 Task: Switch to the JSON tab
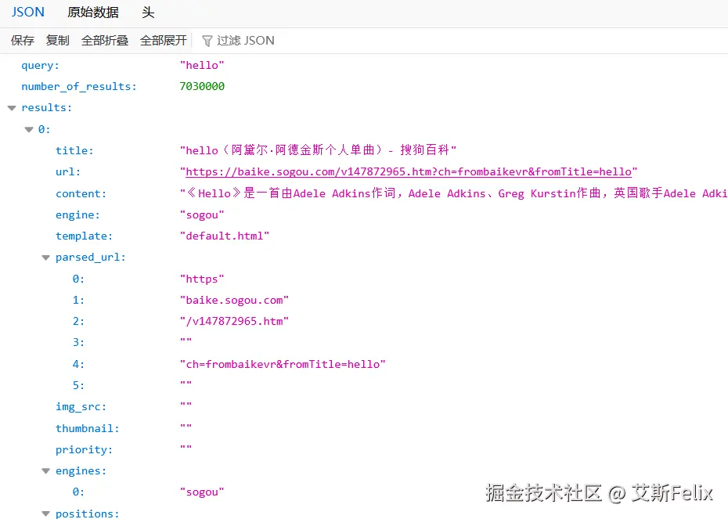pos(28,12)
